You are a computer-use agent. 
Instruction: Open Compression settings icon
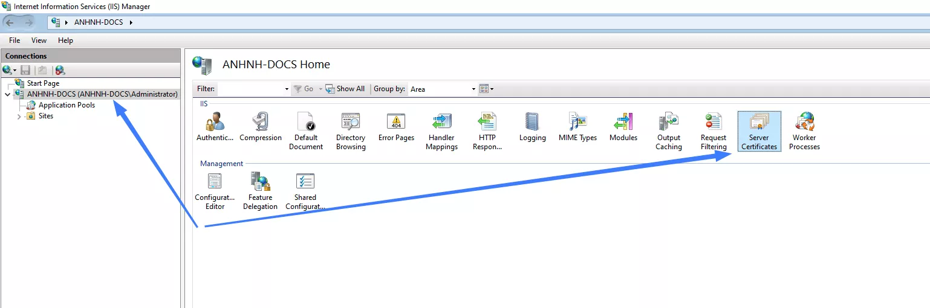[260, 123]
